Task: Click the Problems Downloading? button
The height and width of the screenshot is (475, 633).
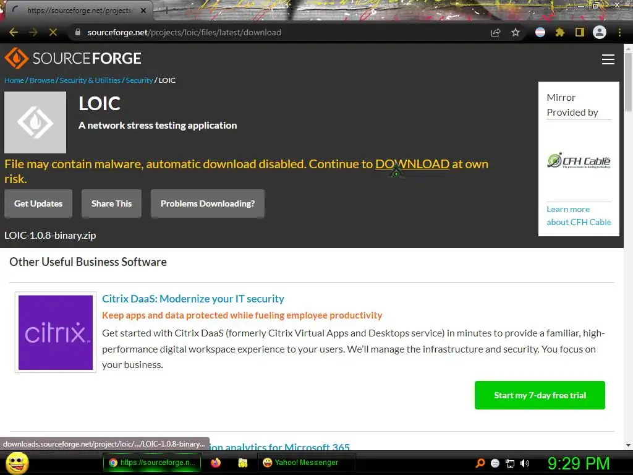Action: pyautogui.click(x=208, y=203)
